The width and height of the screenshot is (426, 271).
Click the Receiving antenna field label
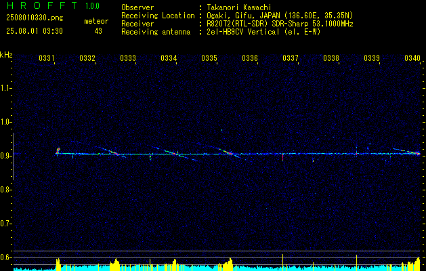pyautogui.click(x=156, y=32)
